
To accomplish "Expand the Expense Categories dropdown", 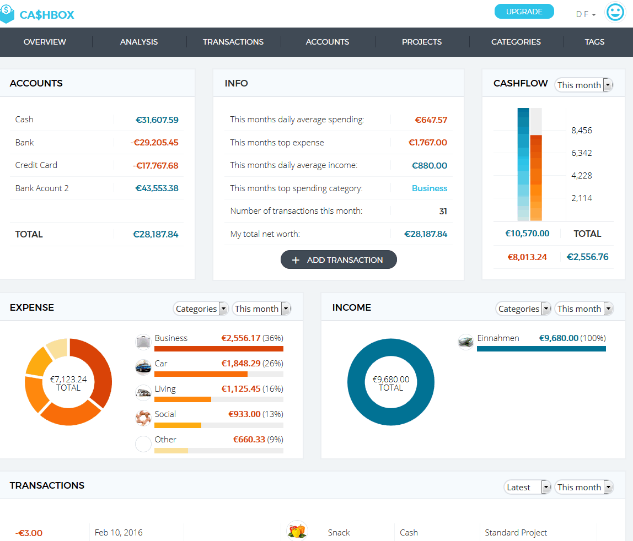I will [x=201, y=309].
